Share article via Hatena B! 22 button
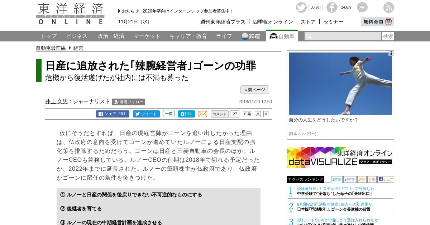Image resolution: width=430 pixels, height=225 pixels. tap(186, 114)
